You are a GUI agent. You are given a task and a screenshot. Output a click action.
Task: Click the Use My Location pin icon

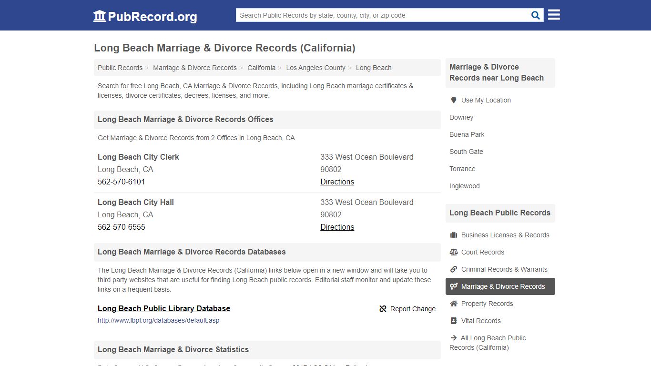pyautogui.click(x=453, y=100)
